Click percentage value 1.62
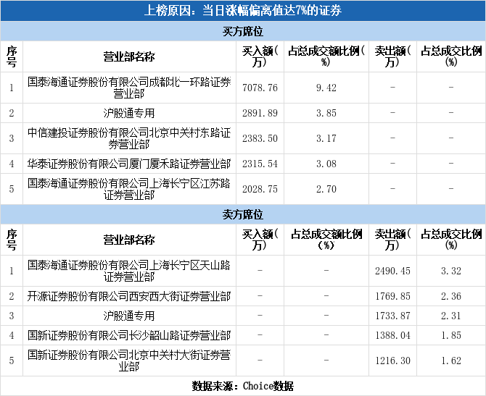This screenshot has width=486, height=396. click(x=451, y=361)
